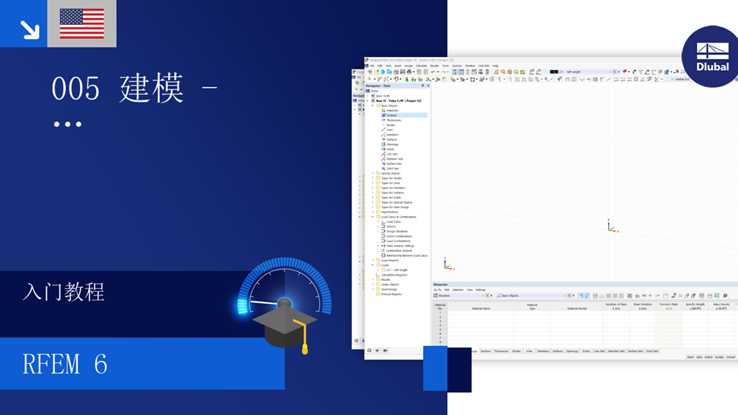
Task: Toggle BGRID in the status bar
Action: coord(709,357)
